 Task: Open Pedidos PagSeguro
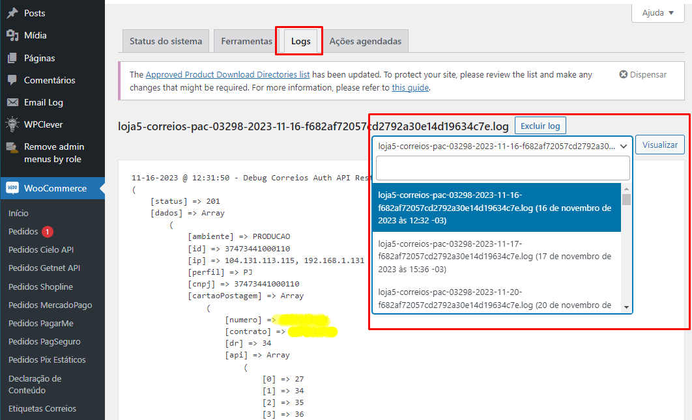[x=44, y=341]
